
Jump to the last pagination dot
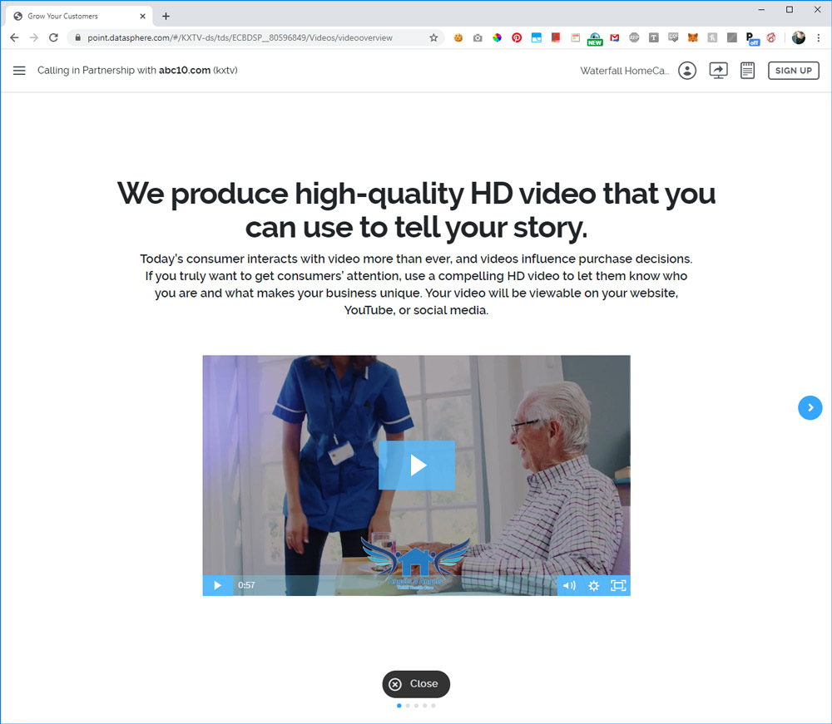pos(433,706)
